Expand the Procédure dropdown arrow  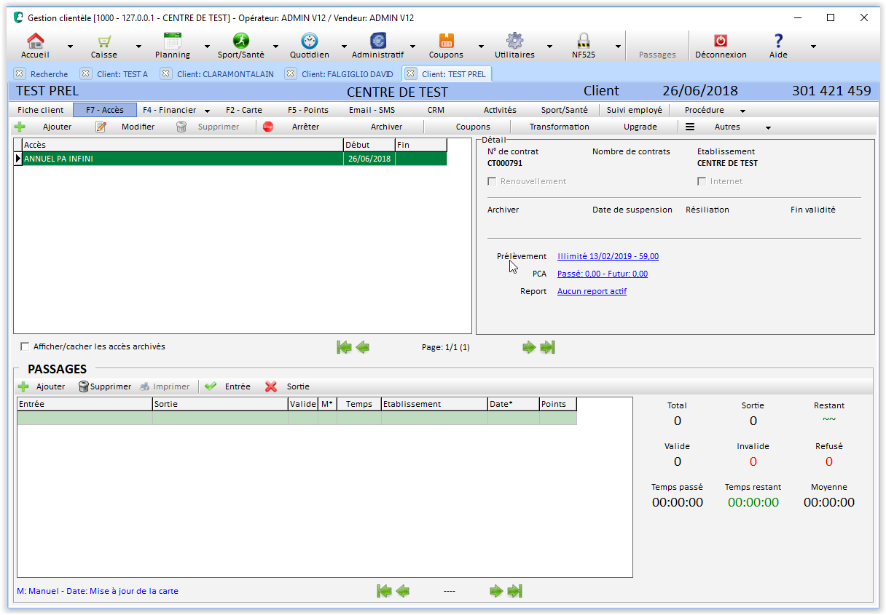(x=742, y=111)
